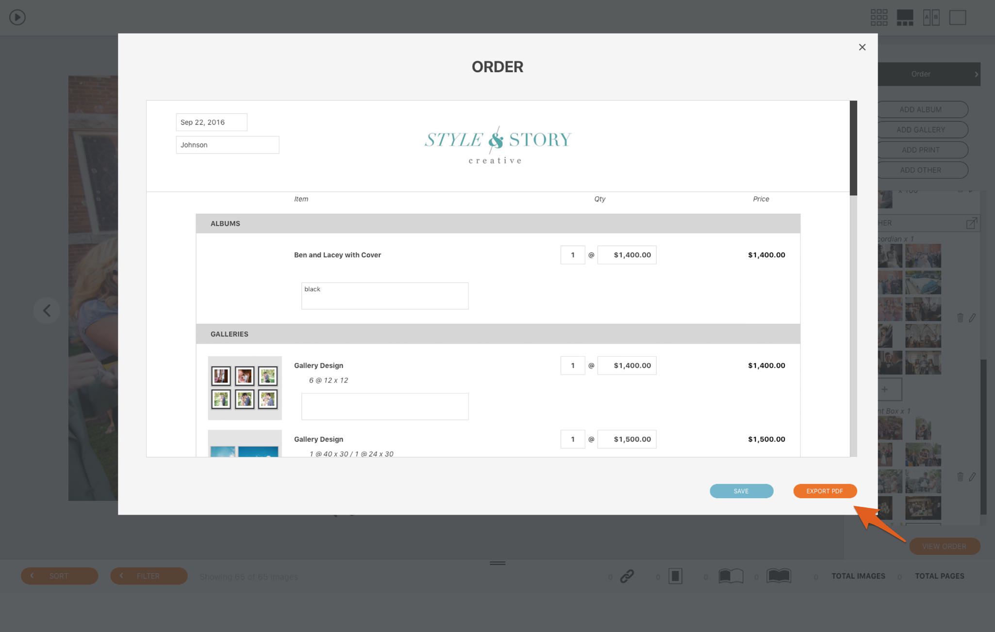Click the order form scrollbar
This screenshot has height=632, width=995.
click(853, 148)
